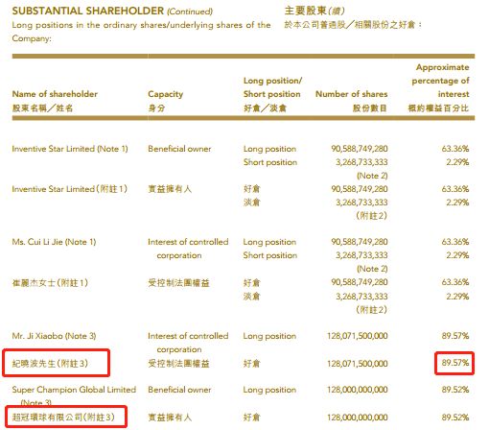Click 'Beneficial owner' in Inventive Star row
The image size is (489, 430).
tap(179, 149)
